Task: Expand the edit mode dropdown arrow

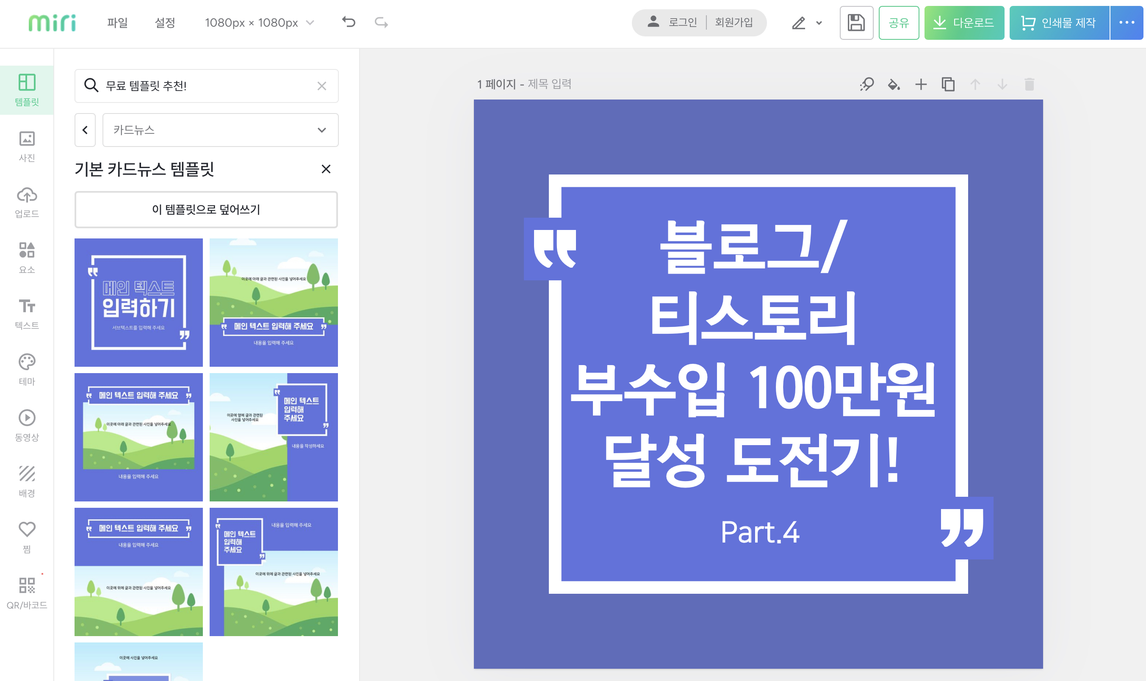Action: (x=819, y=23)
